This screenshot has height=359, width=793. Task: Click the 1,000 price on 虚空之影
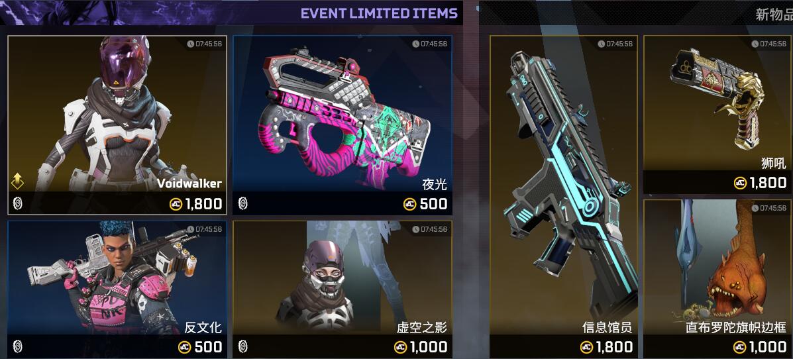(428, 347)
